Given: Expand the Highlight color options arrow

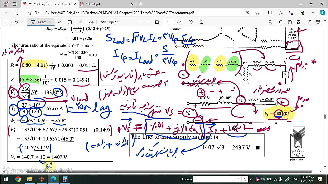Looking at the screenshot, I should click(23, 22).
